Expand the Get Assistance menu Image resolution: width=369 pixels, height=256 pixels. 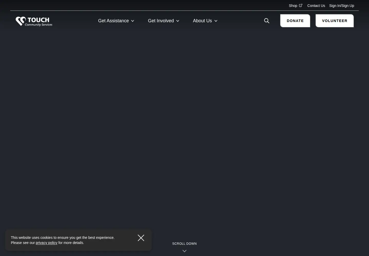point(116,21)
